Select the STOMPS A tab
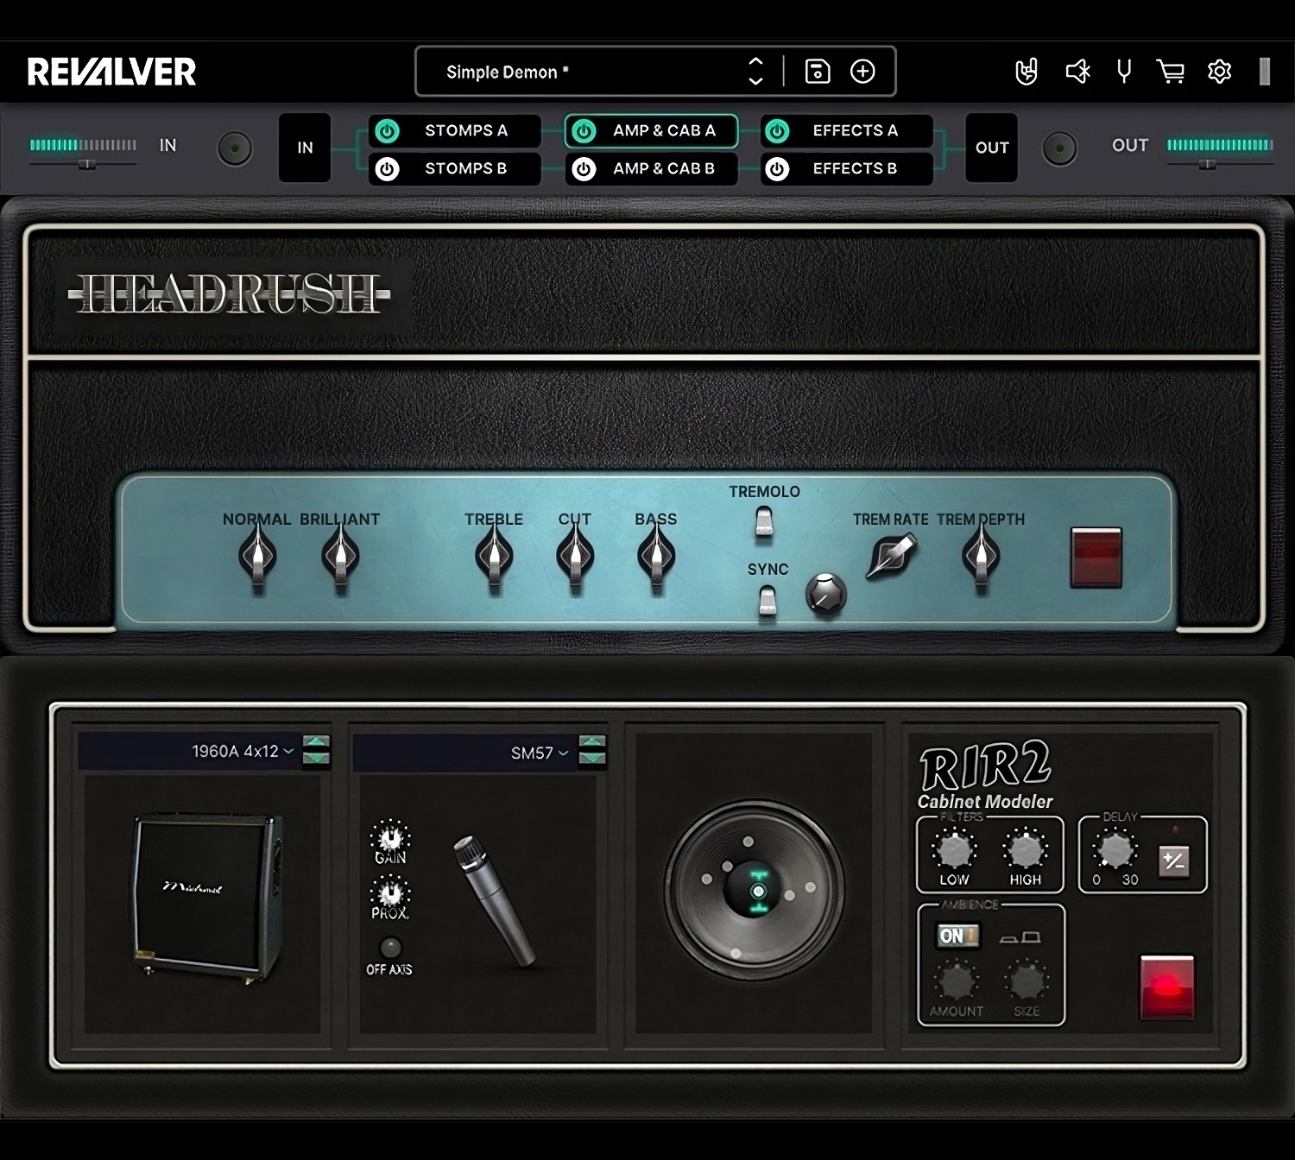Viewport: 1295px width, 1160px height. [x=466, y=131]
